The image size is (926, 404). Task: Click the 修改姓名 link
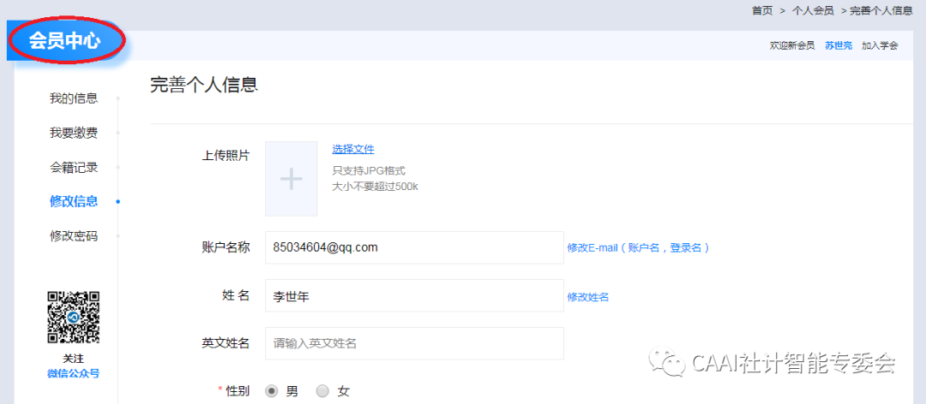point(588,296)
